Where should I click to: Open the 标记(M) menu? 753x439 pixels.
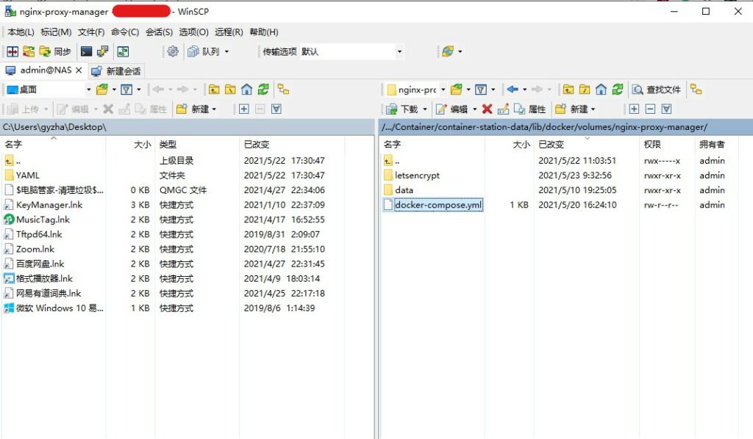[x=56, y=32]
